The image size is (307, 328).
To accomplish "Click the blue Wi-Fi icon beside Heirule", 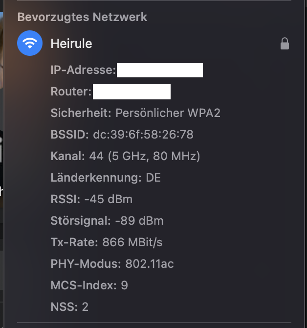I will [30, 44].
